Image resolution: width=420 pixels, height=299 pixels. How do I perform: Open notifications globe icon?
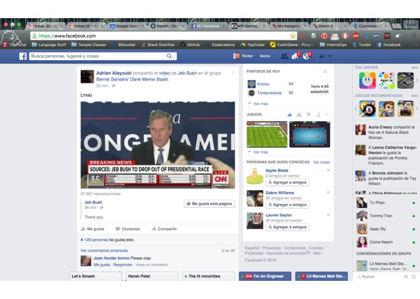(306, 56)
